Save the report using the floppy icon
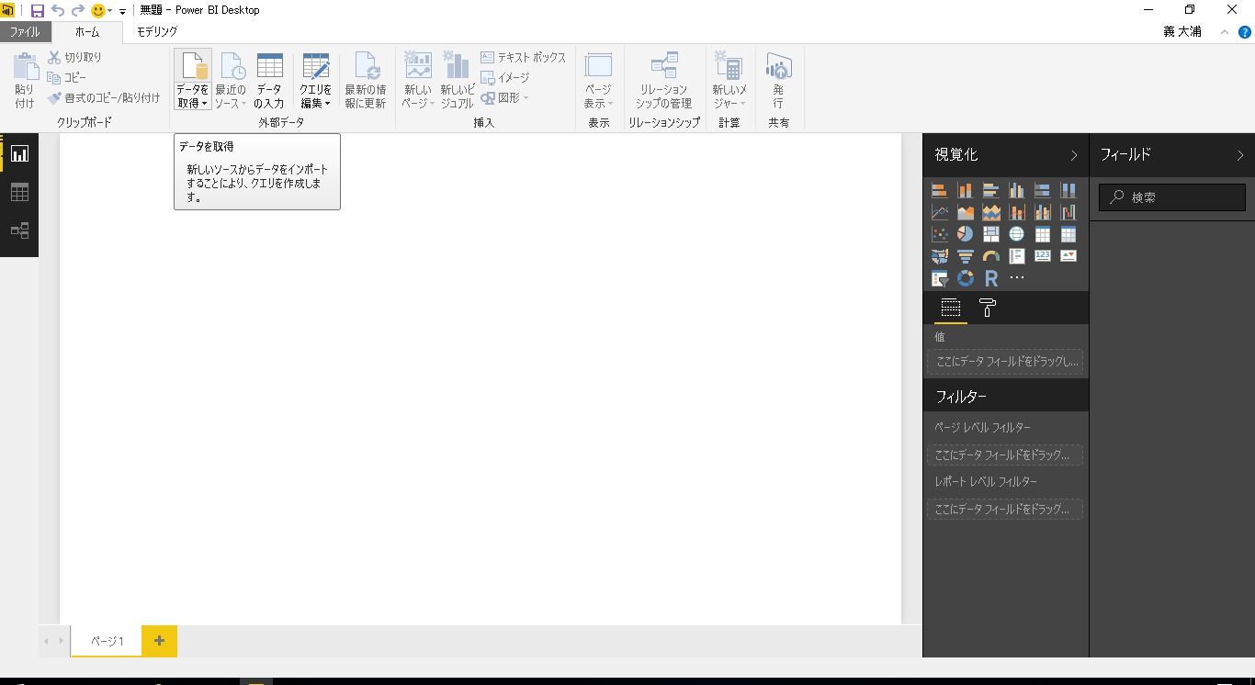 coord(38,11)
